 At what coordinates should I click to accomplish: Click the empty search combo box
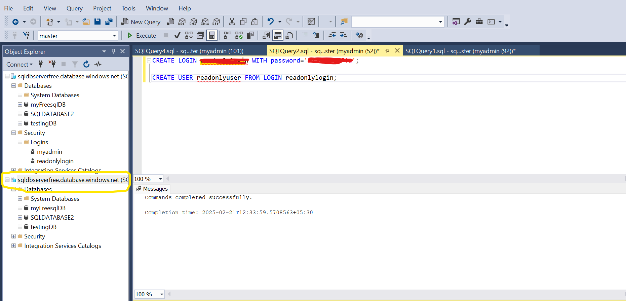point(397,22)
